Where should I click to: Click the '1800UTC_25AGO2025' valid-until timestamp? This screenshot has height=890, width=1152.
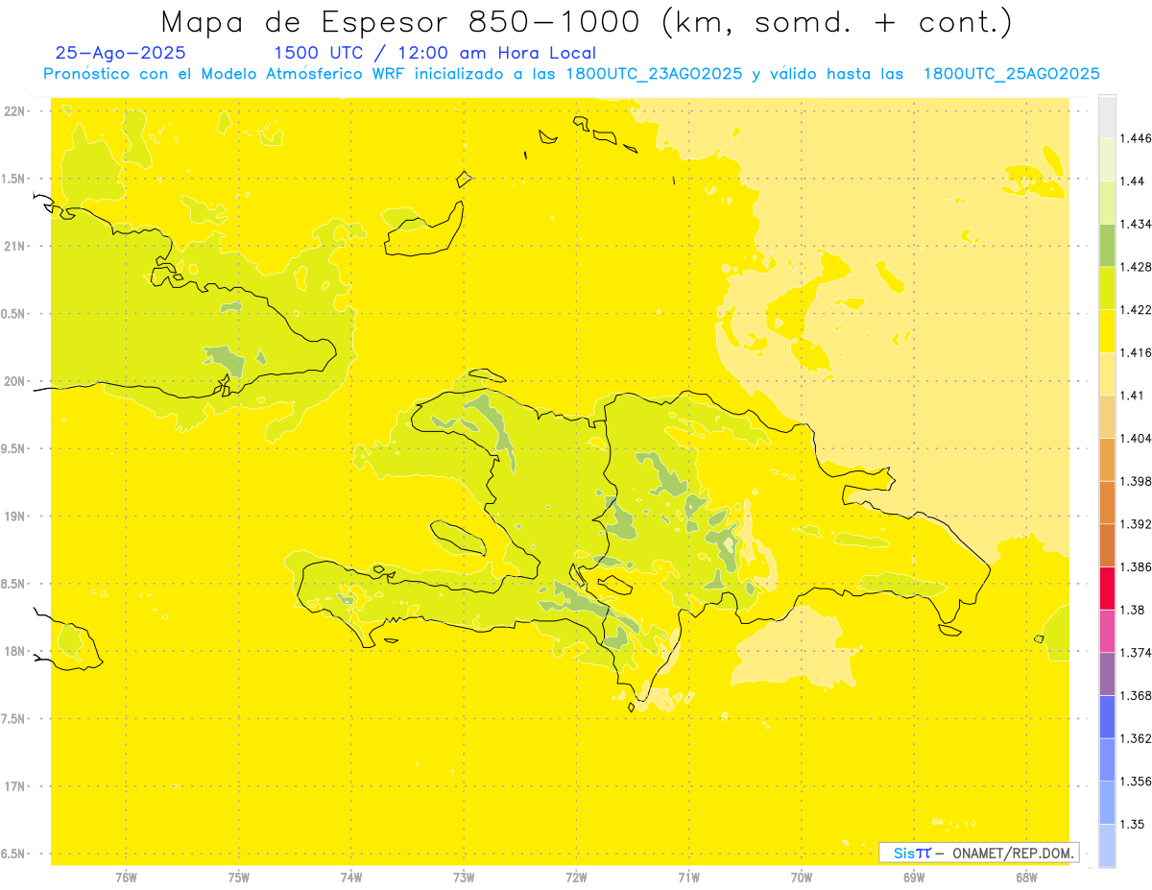(1011, 75)
